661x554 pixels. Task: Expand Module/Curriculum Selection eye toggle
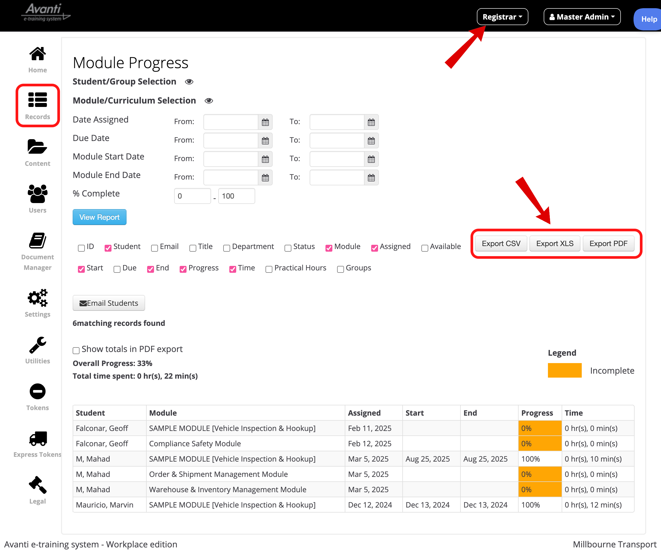point(209,101)
